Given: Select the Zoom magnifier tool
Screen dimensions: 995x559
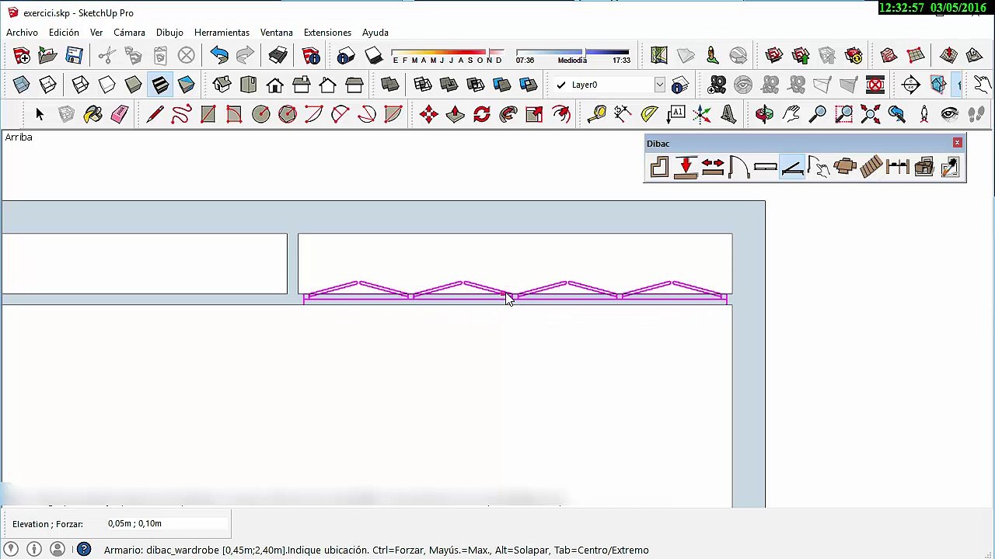Looking at the screenshot, I should [817, 115].
